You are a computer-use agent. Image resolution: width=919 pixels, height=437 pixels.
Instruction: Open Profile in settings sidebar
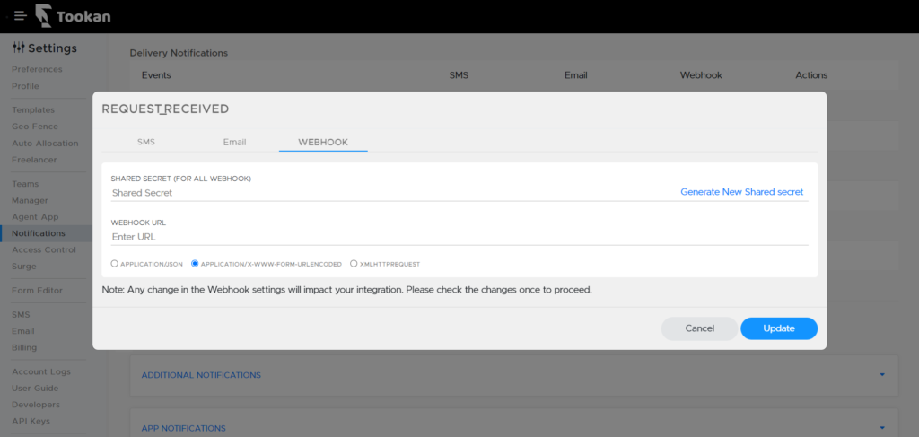[x=25, y=86]
